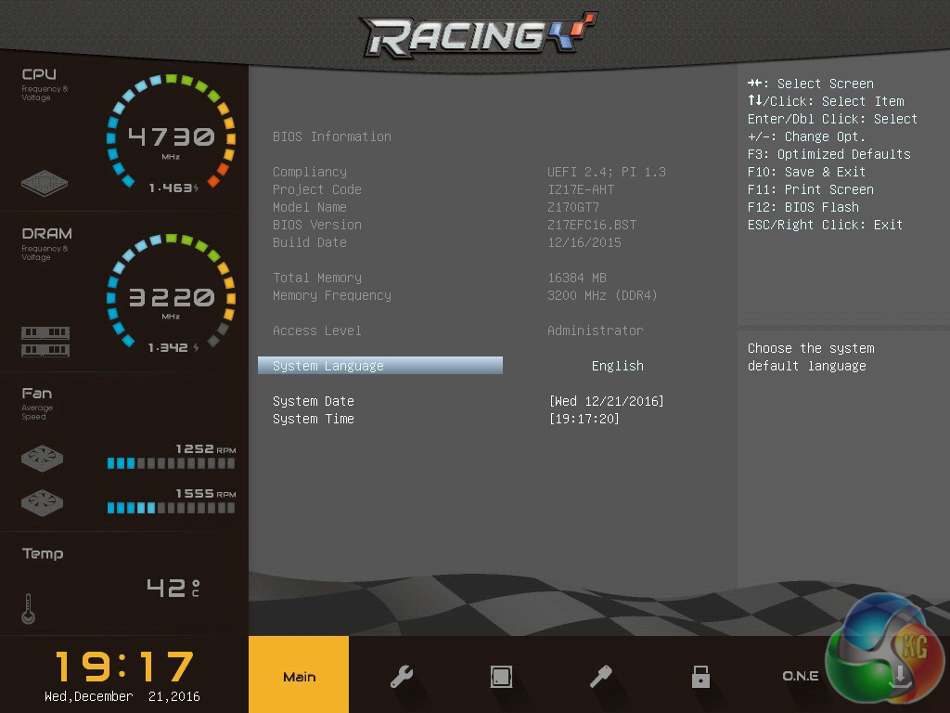The image size is (950, 713).
Task: Click the System Time value field
Action: [x=584, y=419]
